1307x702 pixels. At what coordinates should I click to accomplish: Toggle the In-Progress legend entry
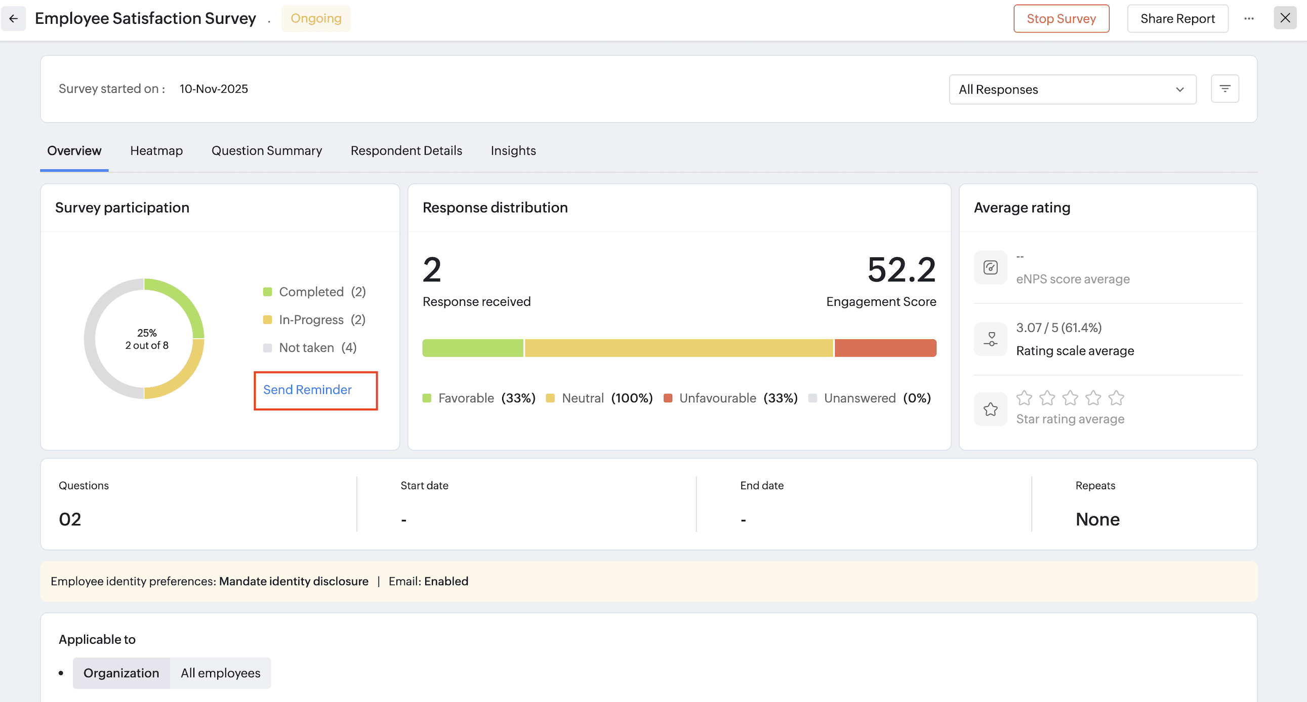coord(313,320)
